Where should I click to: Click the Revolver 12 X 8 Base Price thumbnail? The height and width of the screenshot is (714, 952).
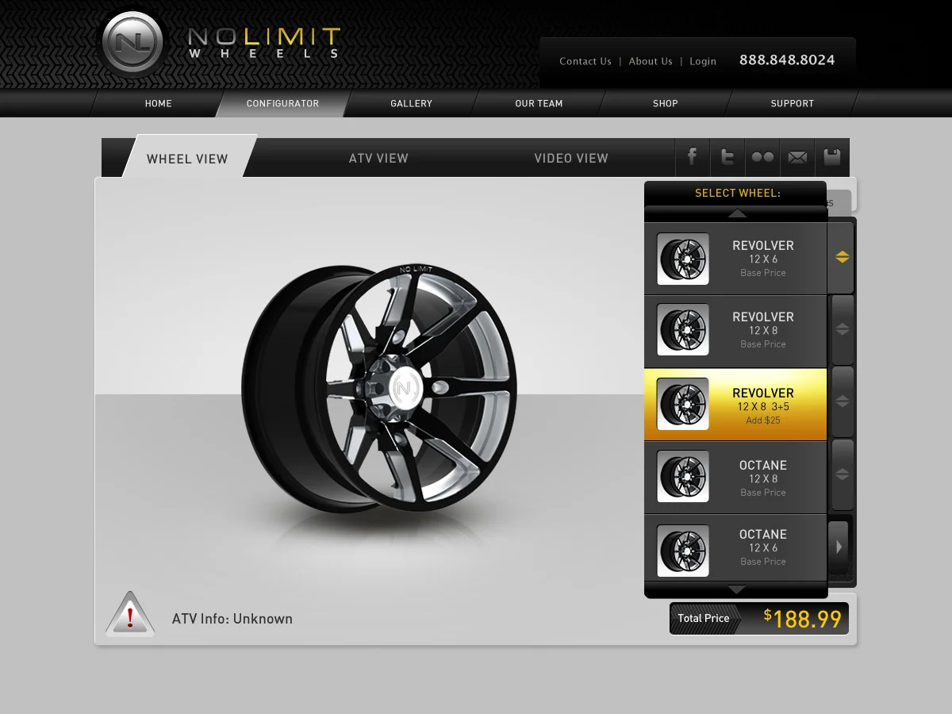click(683, 330)
